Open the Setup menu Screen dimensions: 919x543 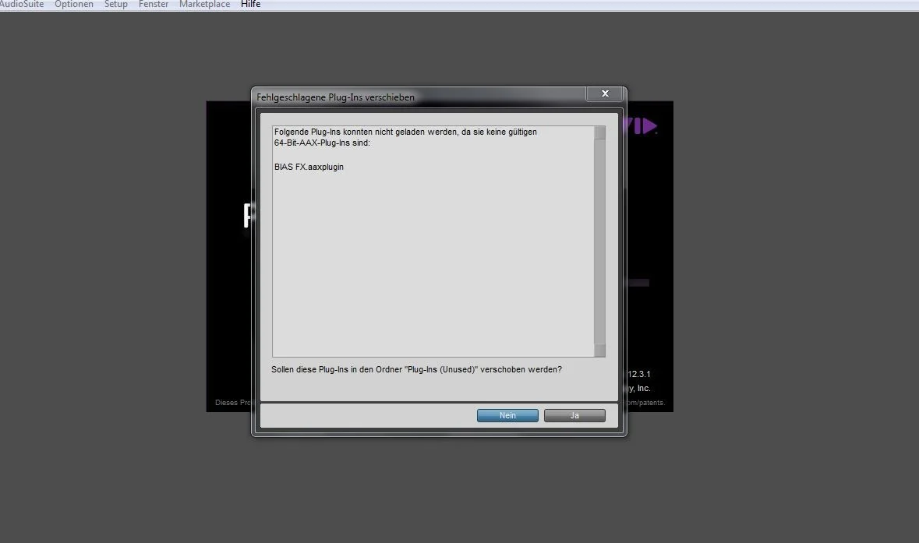click(x=116, y=4)
